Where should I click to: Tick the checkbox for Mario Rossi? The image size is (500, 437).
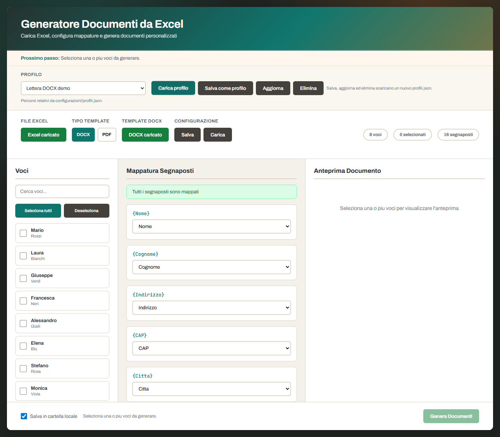point(23,233)
